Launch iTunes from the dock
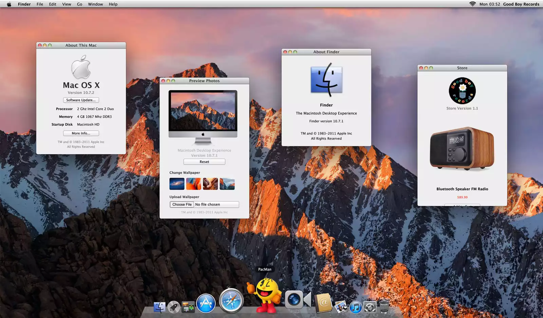The width and height of the screenshot is (543, 318). [x=355, y=307]
